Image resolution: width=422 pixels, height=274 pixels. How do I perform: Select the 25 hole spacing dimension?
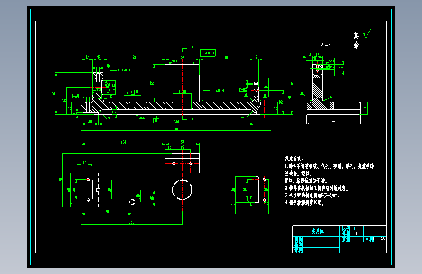click(182, 148)
